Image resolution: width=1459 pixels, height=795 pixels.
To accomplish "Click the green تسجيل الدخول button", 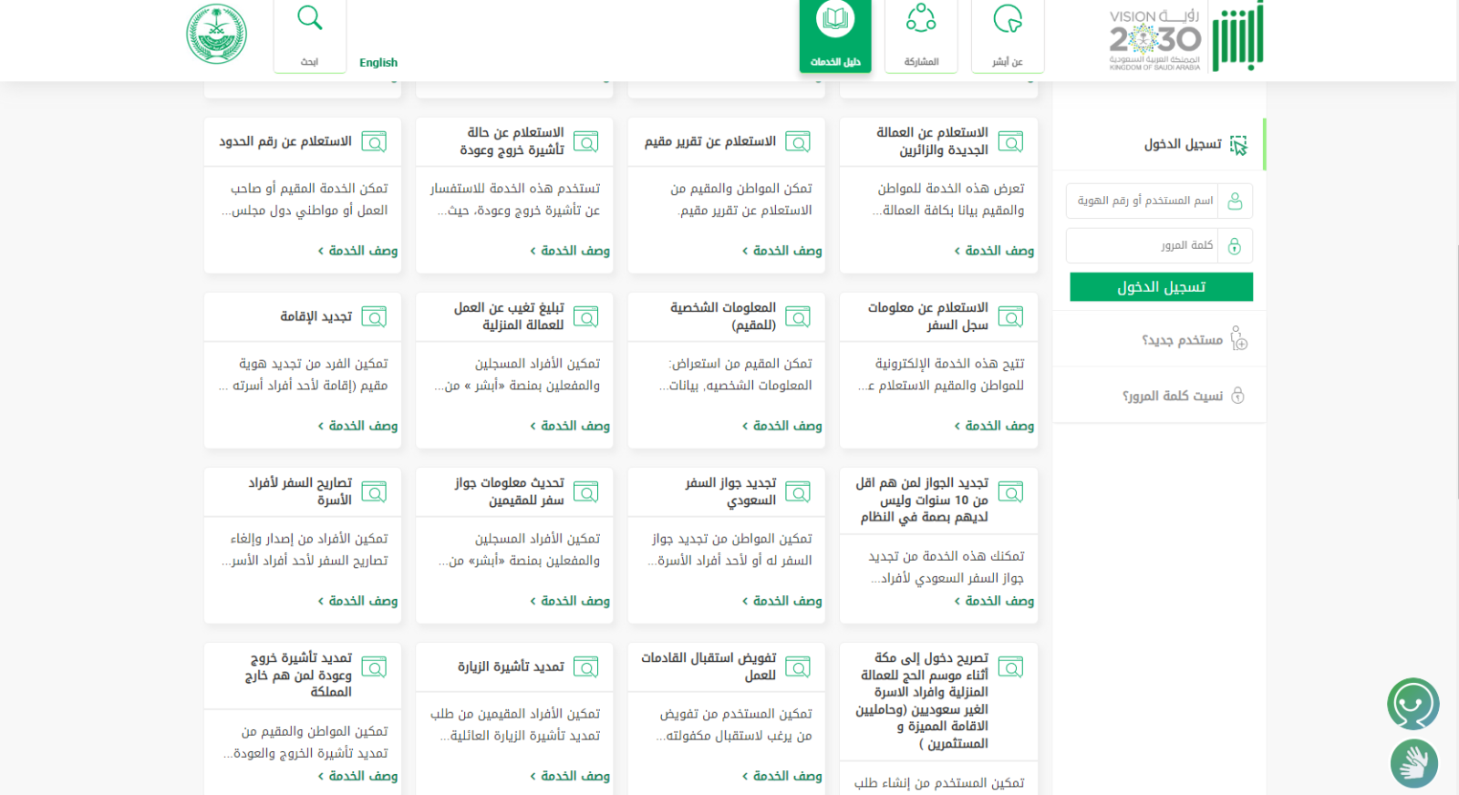I will pos(1161,287).
